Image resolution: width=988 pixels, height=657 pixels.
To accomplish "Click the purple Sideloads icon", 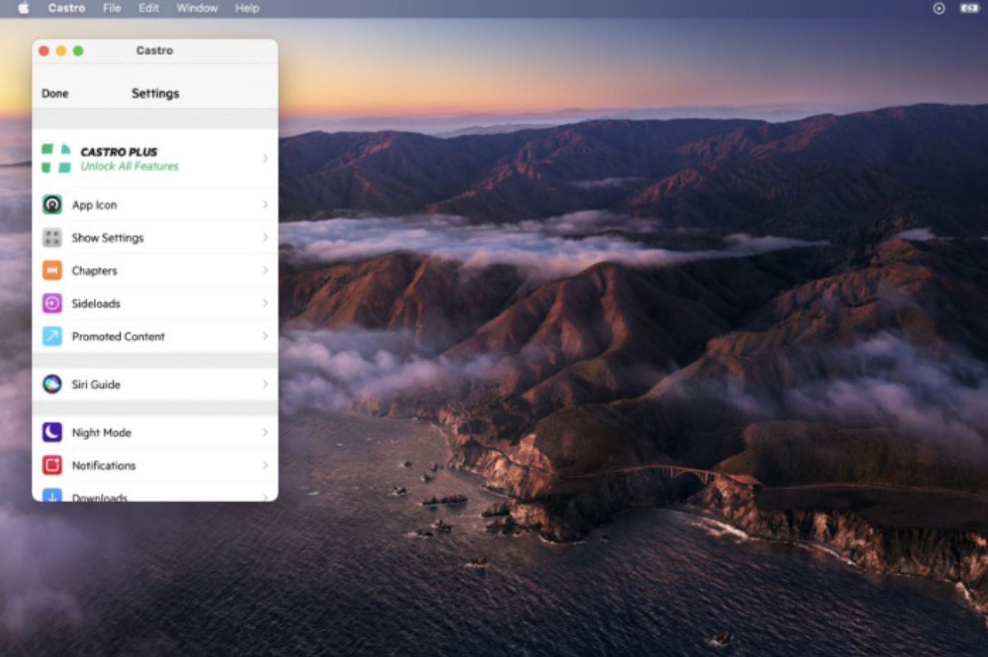I will coord(52,303).
